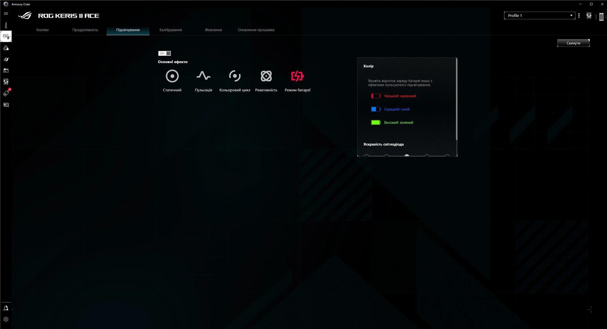Select the Реактивність effect icon
607x329 pixels.
pyautogui.click(x=266, y=76)
